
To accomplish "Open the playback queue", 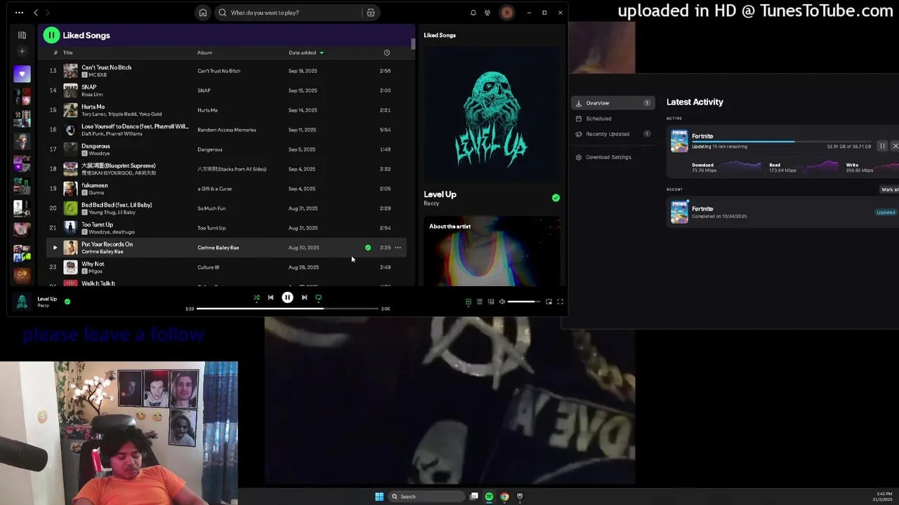I will (480, 302).
